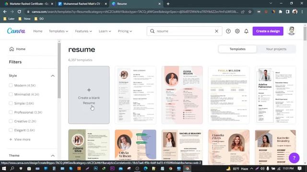Expand the Templates dropdown menu

click(59, 31)
